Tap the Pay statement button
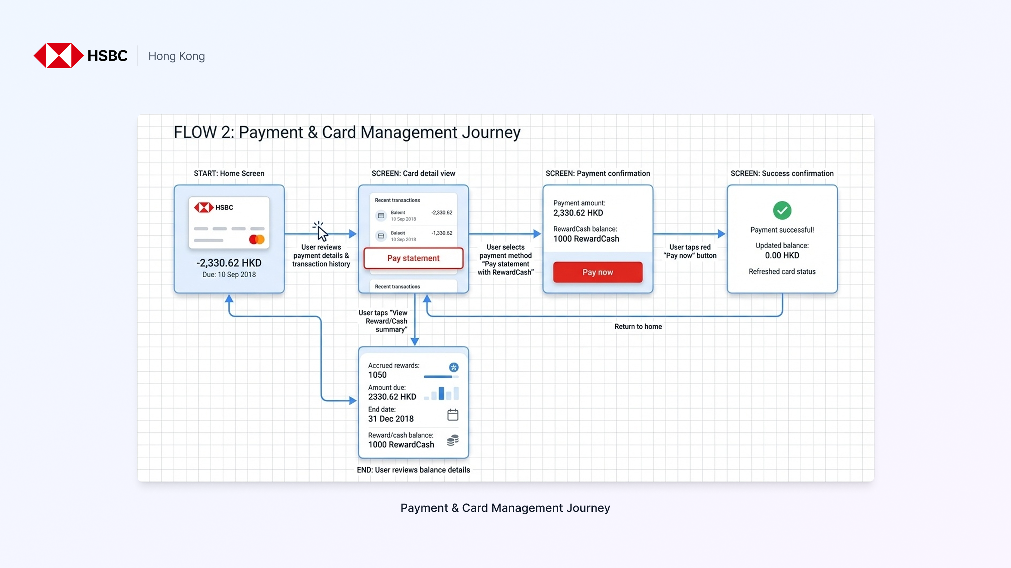The height and width of the screenshot is (568, 1011). click(x=413, y=258)
